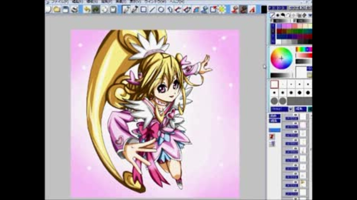Open the pen panel dropdown arrow
The height and width of the screenshot is (200, 357).
click(x=310, y=16)
